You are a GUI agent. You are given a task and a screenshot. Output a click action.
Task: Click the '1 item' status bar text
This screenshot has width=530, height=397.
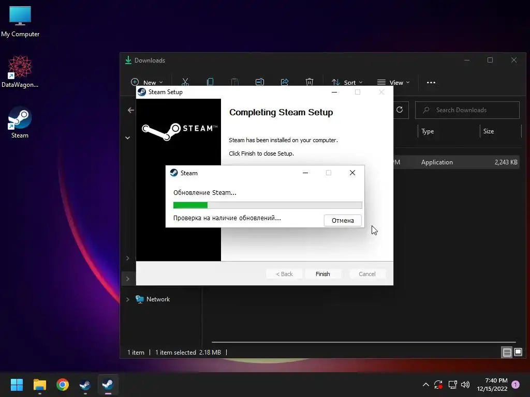[136, 353]
